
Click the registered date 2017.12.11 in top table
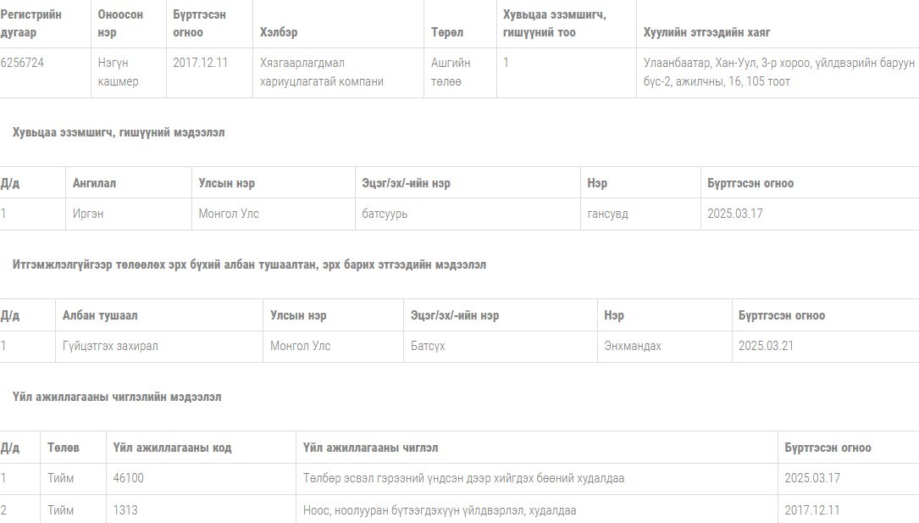point(200,63)
